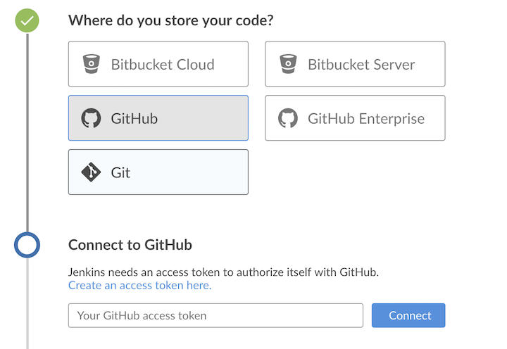Viewport: 507px width, 349px height.
Task: Click the 'Connect to GitHub' heading
Action: (130, 245)
